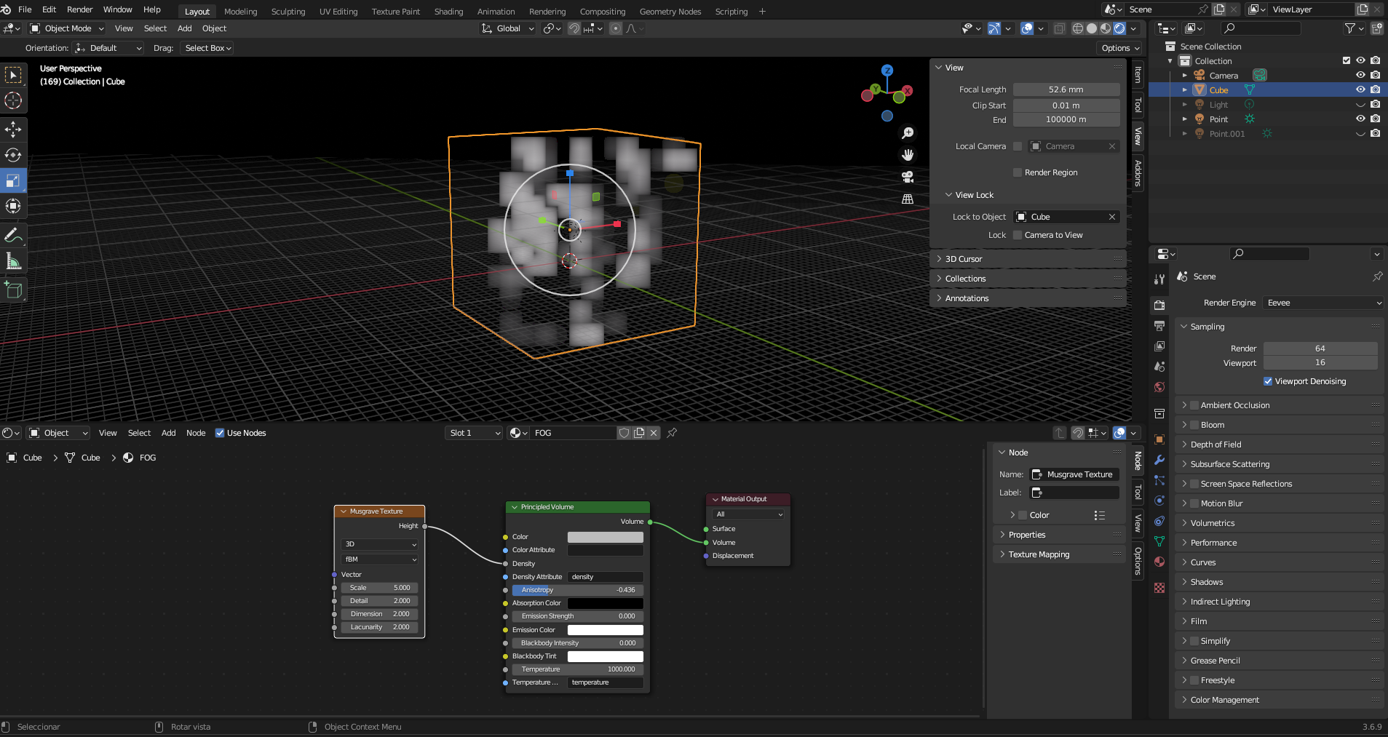The height and width of the screenshot is (737, 1388).
Task: Select the Move tool in viewport toolbar
Action: click(x=13, y=130)
